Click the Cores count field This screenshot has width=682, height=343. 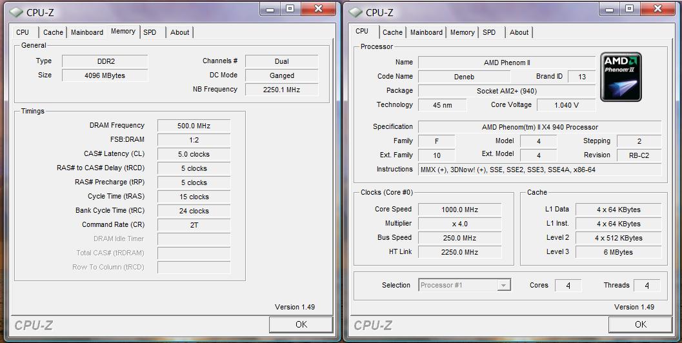click(568, 286)
